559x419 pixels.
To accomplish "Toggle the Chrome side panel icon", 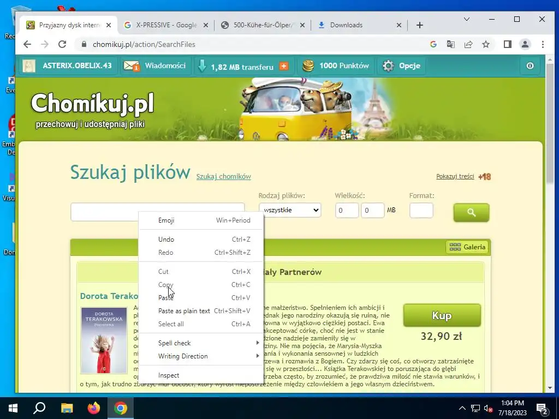I will pos(507,44).
